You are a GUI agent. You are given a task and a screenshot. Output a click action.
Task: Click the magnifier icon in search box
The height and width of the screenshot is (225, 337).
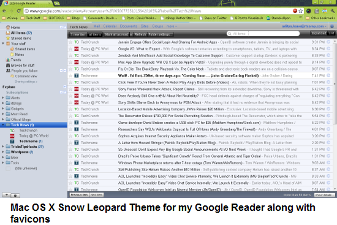(230, 34)
